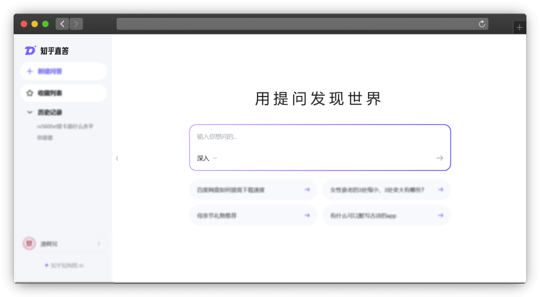
Task: Click arrow on the 古诗 app card
Action: click(x=440, y=215)
